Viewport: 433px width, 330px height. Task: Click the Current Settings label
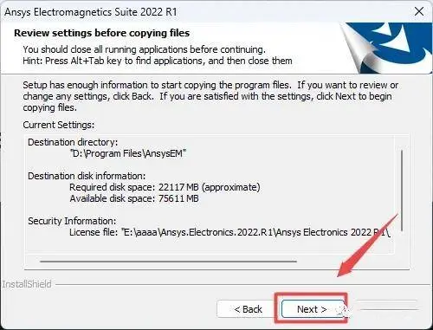(59, 125)
